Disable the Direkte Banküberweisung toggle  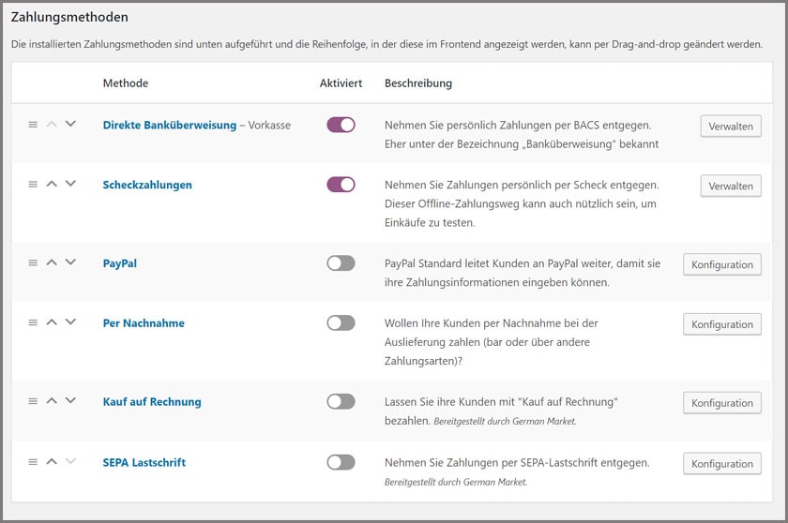pos(341,125)
